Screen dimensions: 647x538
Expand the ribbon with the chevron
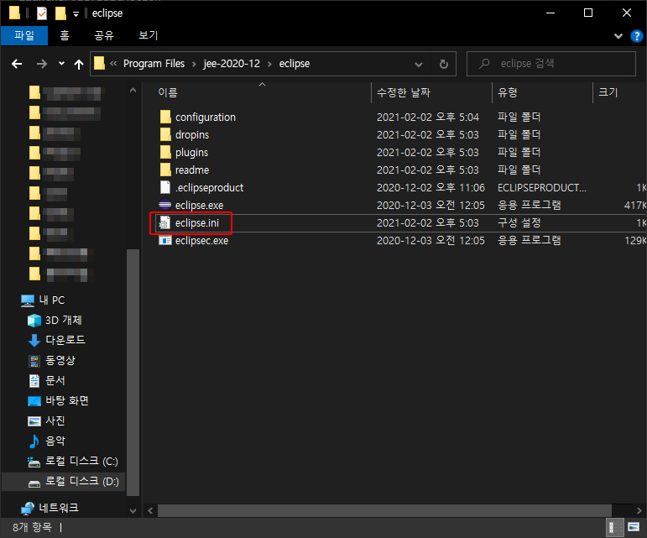[618, 36]
